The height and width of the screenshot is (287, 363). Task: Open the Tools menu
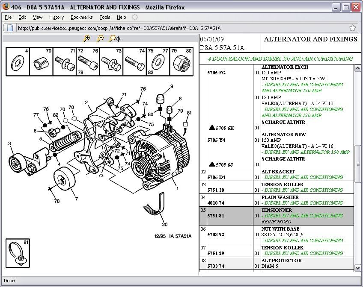104,17
